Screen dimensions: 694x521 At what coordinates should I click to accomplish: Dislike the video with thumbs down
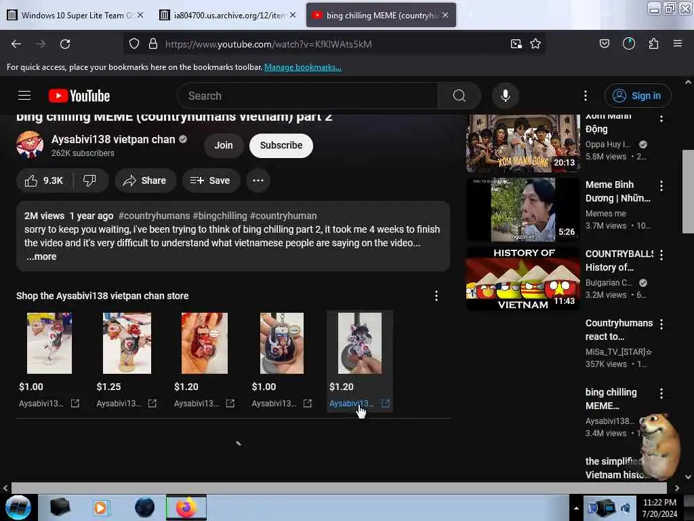click(x=90, y=180)
